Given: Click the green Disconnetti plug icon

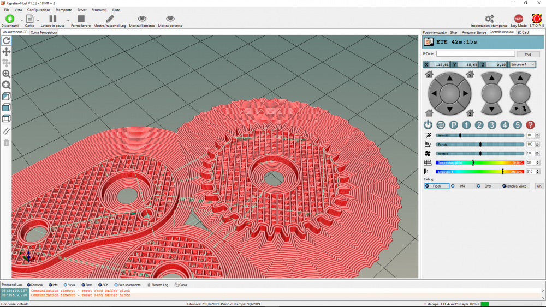Looking at the screenshot, I should 9,19.
